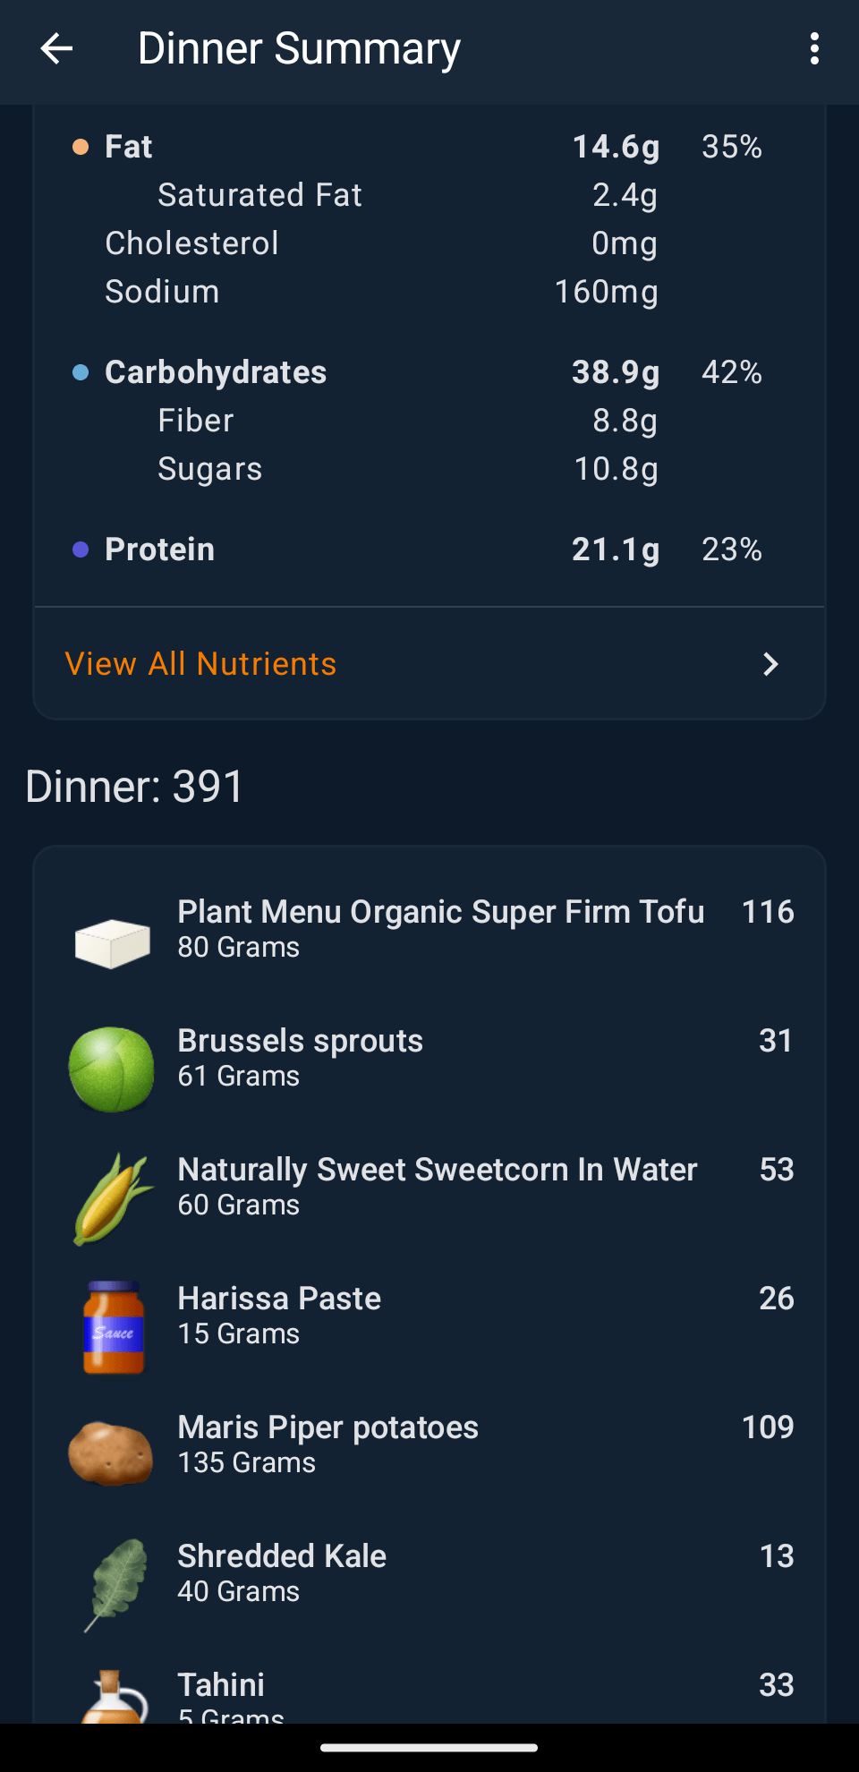Tap the Dinner: 391 heading
Image resolution: width=859 pixels, height=1772 pixels.
pos(134,787)
